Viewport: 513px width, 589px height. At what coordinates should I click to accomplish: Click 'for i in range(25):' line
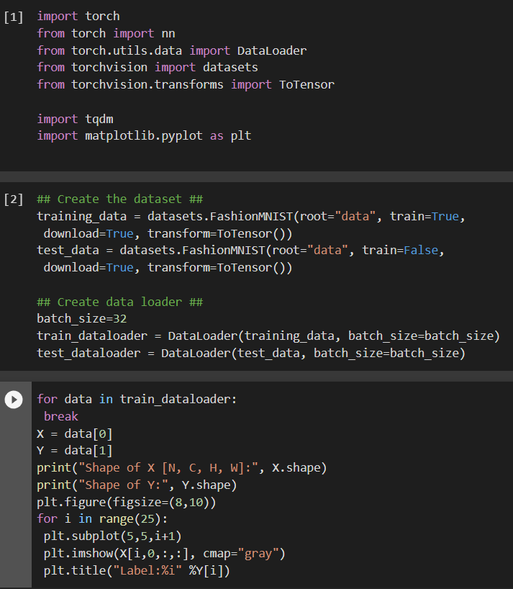tap(102, 519)
